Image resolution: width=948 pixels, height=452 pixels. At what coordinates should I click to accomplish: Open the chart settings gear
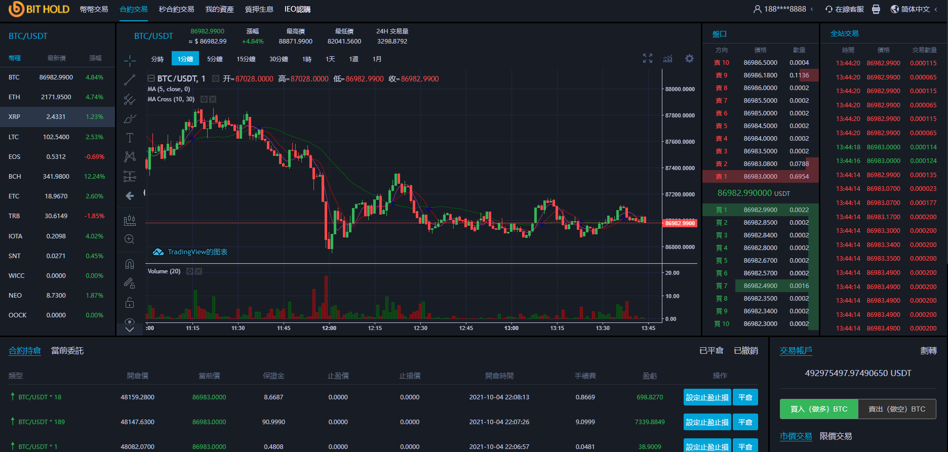(689, 59)
